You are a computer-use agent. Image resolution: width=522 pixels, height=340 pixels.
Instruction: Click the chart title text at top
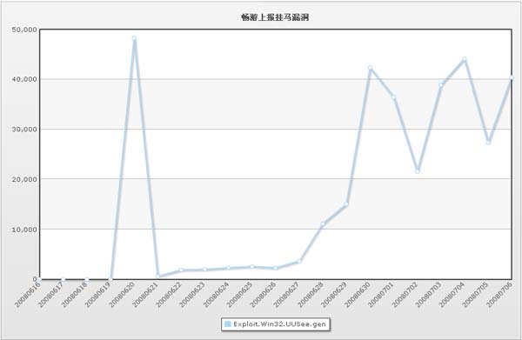275,17
